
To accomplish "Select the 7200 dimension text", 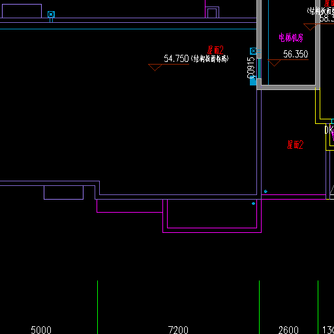I will click(178, 329).
